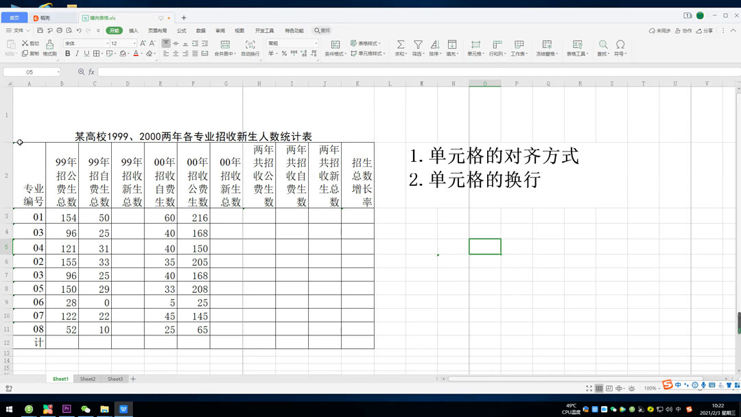Open the filter (筛选) tool

pos(418,47)
